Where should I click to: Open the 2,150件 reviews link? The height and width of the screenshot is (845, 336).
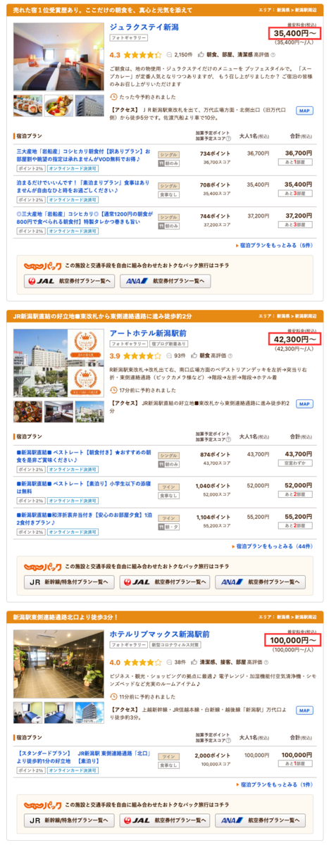(183, 54)
